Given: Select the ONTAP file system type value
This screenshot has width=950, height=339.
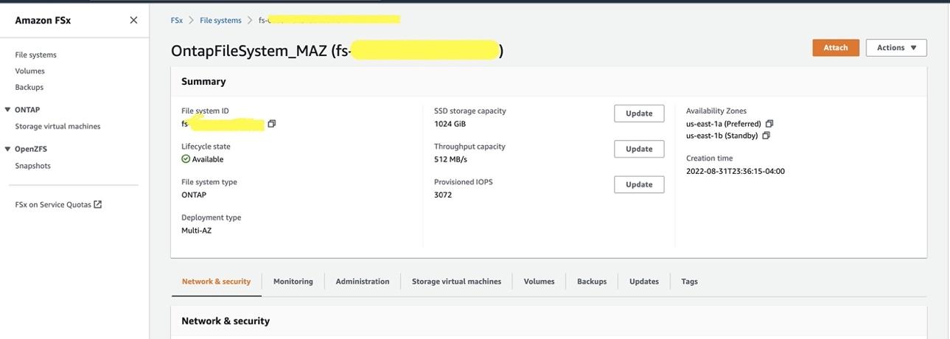Looking at the screenshot, I should (x=194, y=195).
